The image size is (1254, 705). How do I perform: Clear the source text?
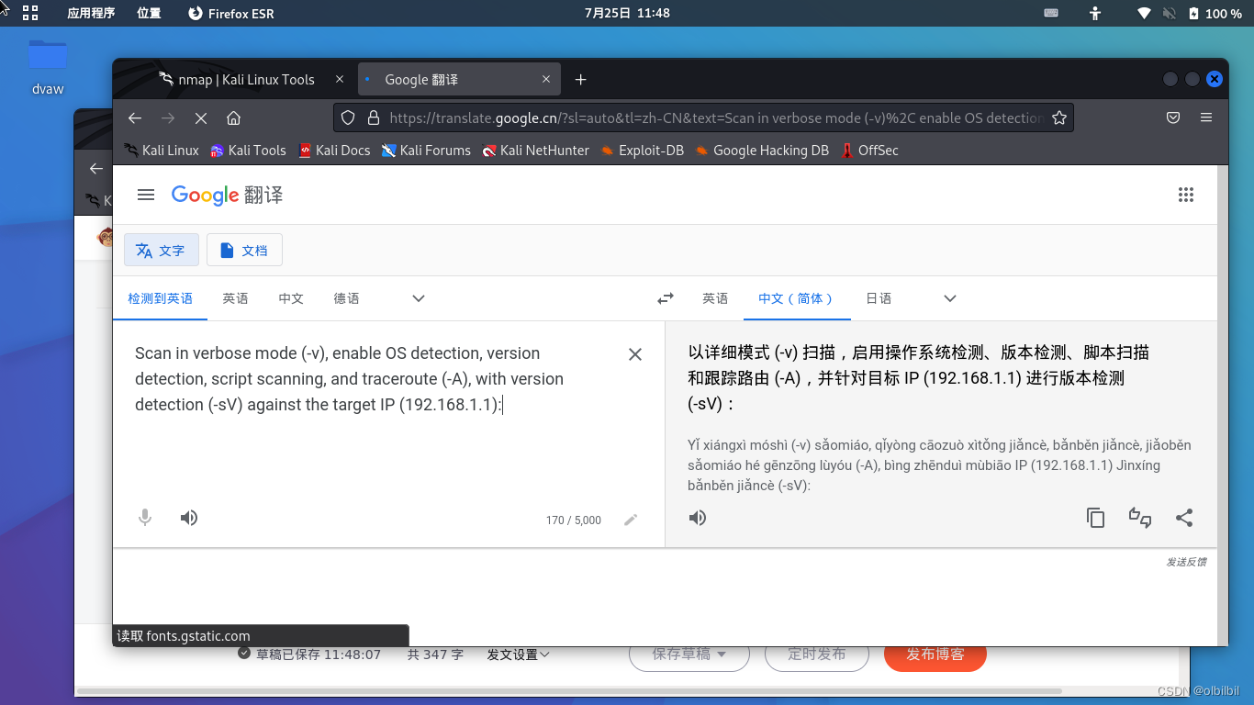(x=634, y=354)
